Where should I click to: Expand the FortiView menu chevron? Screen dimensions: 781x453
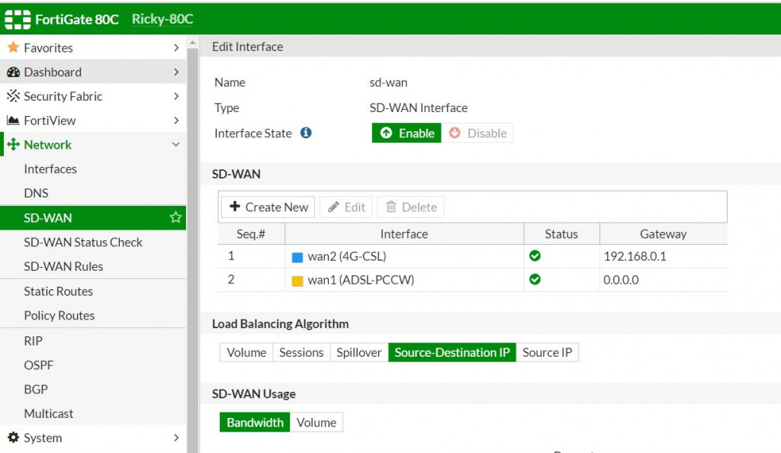click(176, 120)
